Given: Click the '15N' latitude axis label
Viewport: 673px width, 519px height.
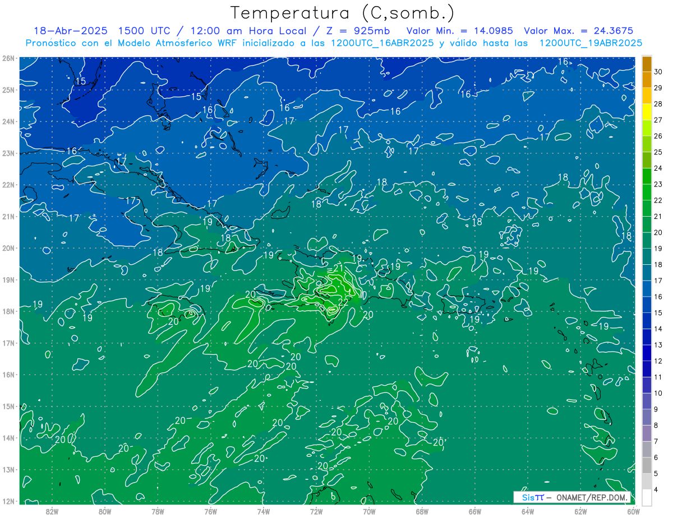Looking at the screenshot, I should click(8, 406).
